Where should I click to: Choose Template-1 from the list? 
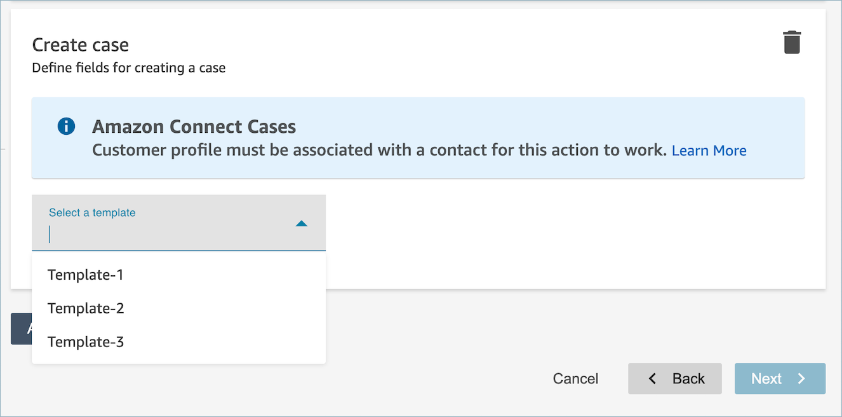(86, 275)
